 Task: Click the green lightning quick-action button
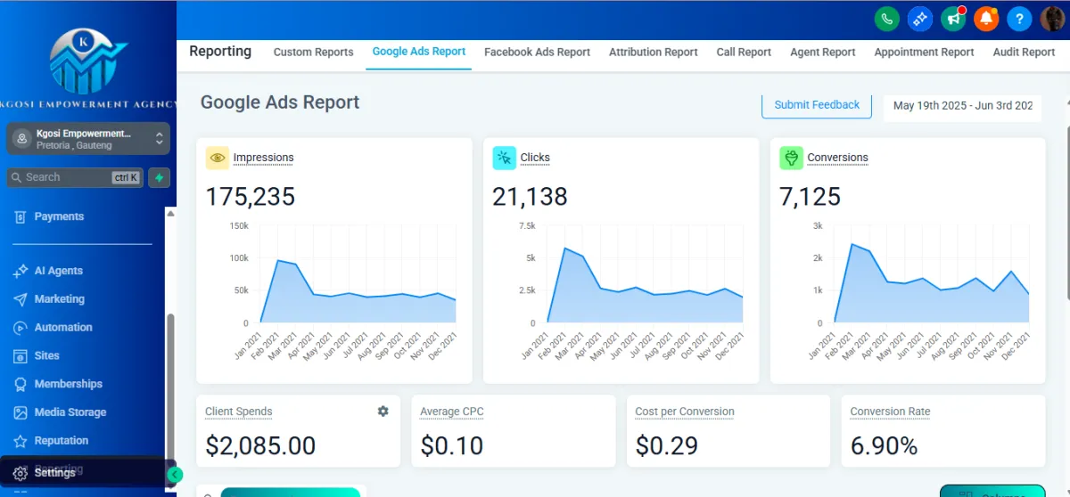click(160, 177)
